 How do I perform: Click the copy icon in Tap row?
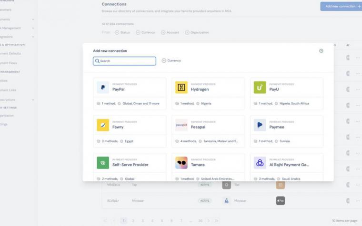click(348, 185)
